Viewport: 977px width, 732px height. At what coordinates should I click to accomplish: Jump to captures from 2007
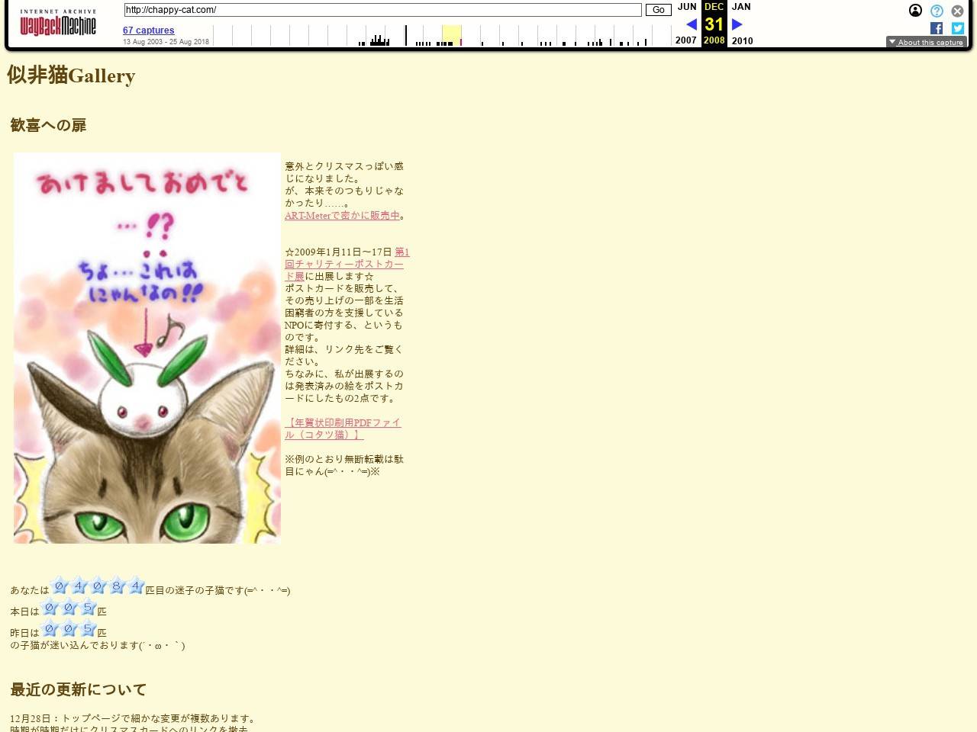(685, 40)
